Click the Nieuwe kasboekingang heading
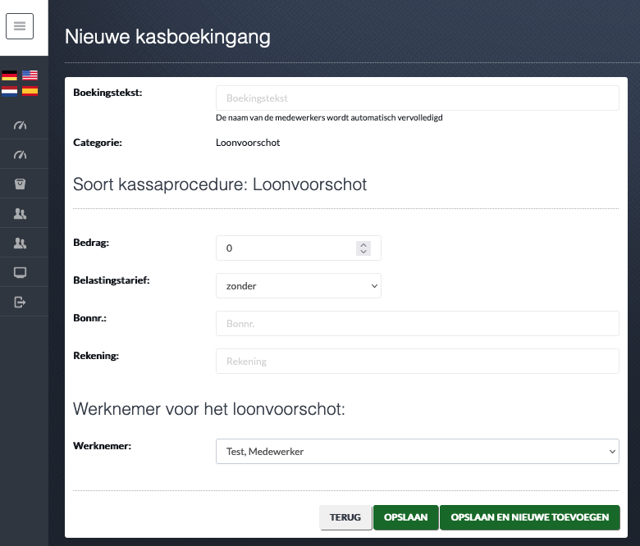640x546 pixels. pos(167,37)
